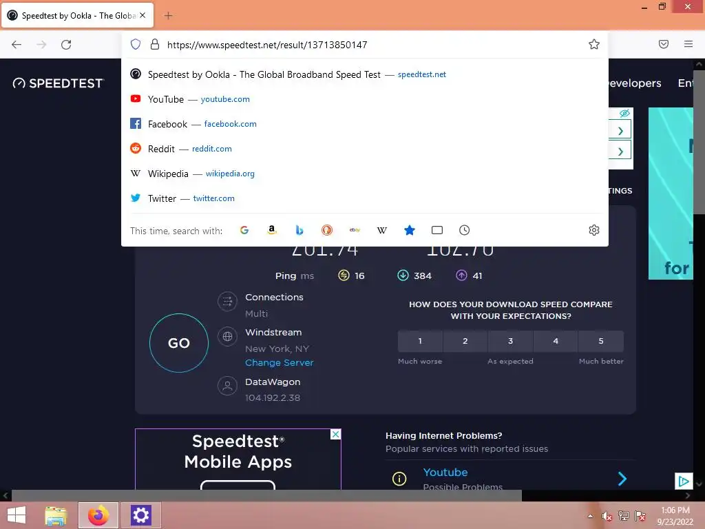Click the Speedtest logo

(59, 83)
